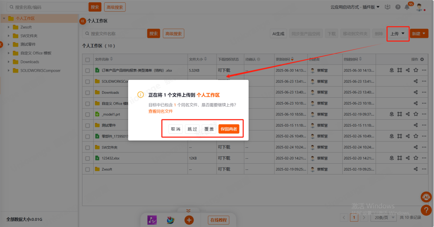Screen dimensions: 434x227
Task: Open column settings gear next to 操作
Action: pyautogui.click(x=422, y=59)
